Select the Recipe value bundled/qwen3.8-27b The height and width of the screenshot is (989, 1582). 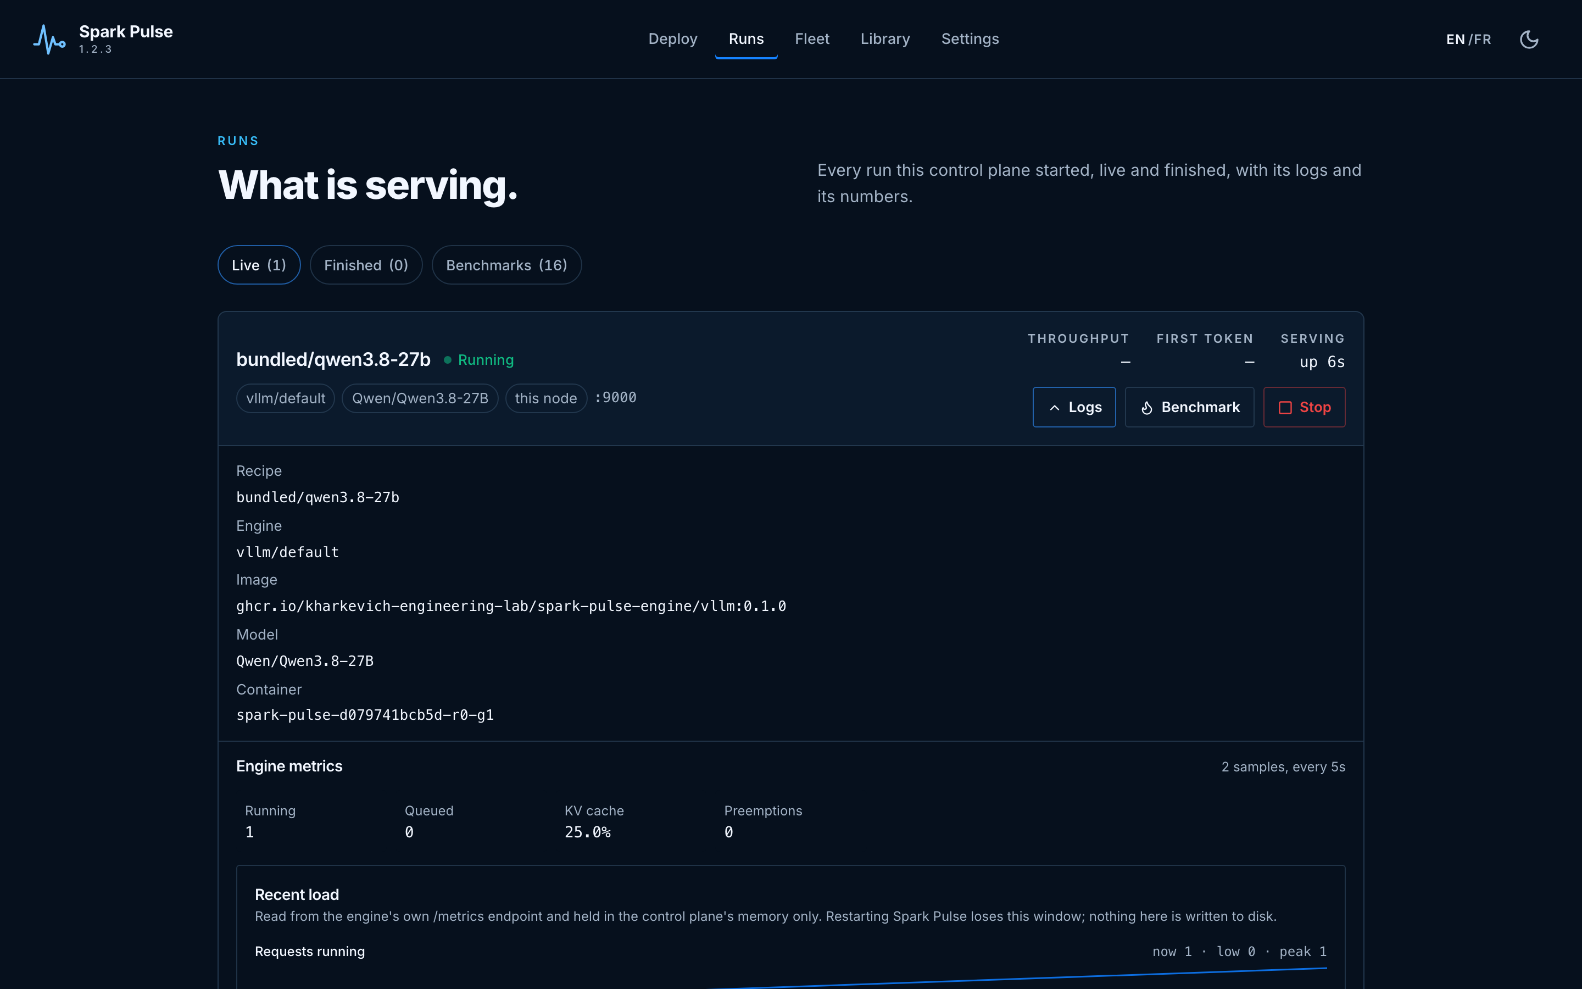(317, 497)
